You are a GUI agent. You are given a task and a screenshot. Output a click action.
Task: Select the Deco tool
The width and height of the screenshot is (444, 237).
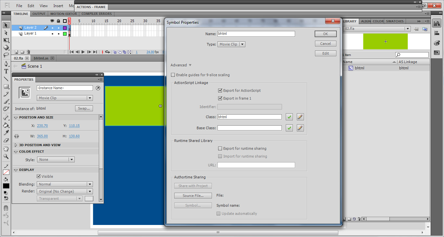pyautogui.click(x=6, y=109)
